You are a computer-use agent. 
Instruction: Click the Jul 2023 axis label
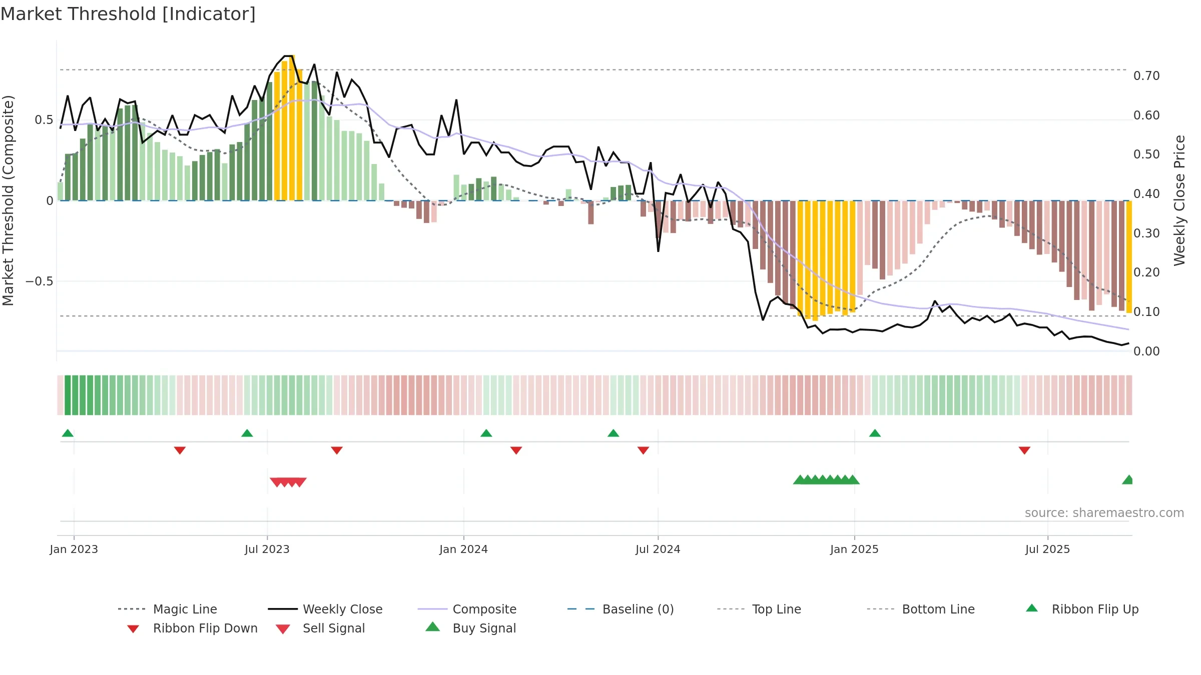(x=267, y=549)
